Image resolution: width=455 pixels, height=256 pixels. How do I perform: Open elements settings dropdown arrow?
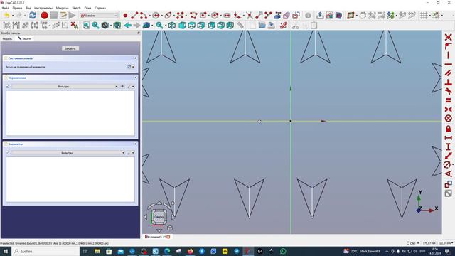(x=133, y=153)
